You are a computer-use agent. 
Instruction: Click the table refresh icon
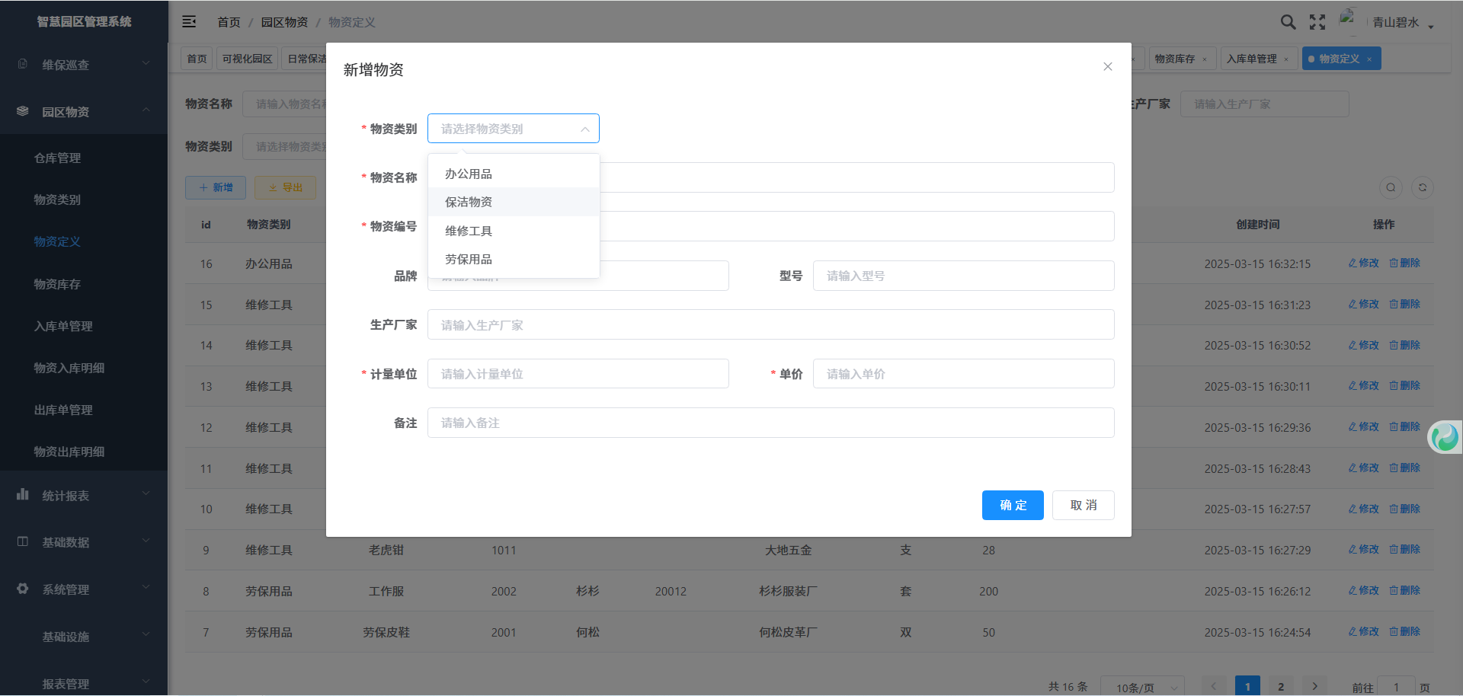[1422, 188]
